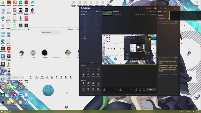Click the 去查看 button in the notice message
Image resolution: width=201 pixels, height=113 pixels.
tap(161, 71)
